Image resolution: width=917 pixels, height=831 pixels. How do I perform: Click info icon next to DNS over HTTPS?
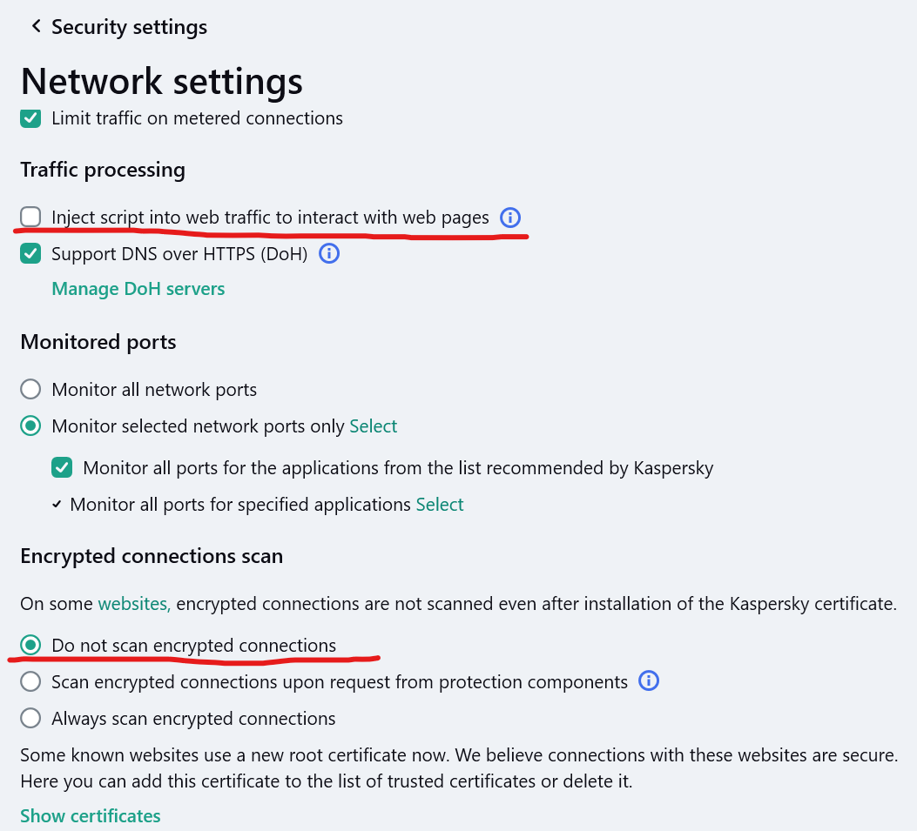click(x=329, y=253)
